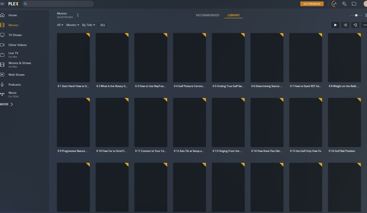
Task: Click title '0 9 Progressive Nature ...'
Action: [x=73, y=151]
